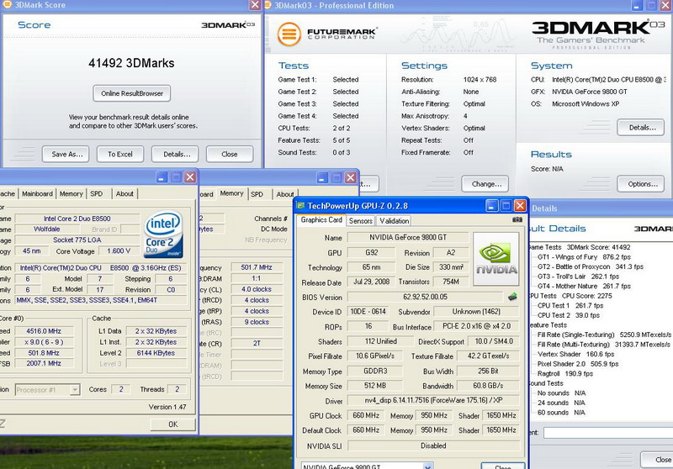Image resolution: width=673 pixels, height=469 pixels.
Task: Select the Ragtroll result row
Action: [x=565, y=373]
